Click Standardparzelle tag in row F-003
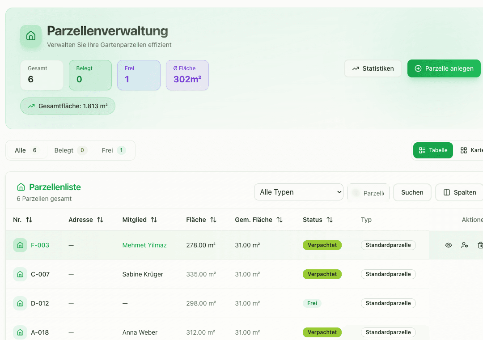 click(388, 245)
